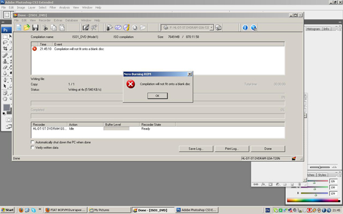The image size is (343, 214).
Task: Open Photoshop's Filter menu
Action: (x=53, y=7)
